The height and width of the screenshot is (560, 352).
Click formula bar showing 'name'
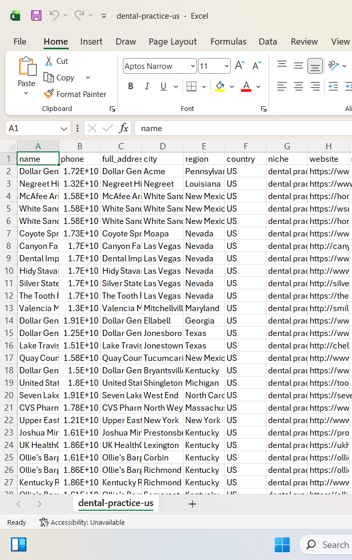click(243, 128)
